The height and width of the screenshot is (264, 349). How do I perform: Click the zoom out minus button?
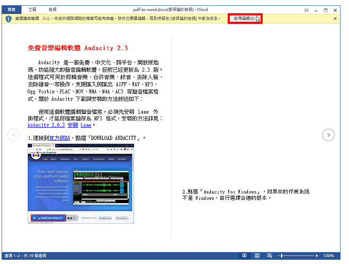[x=278, y=256]
